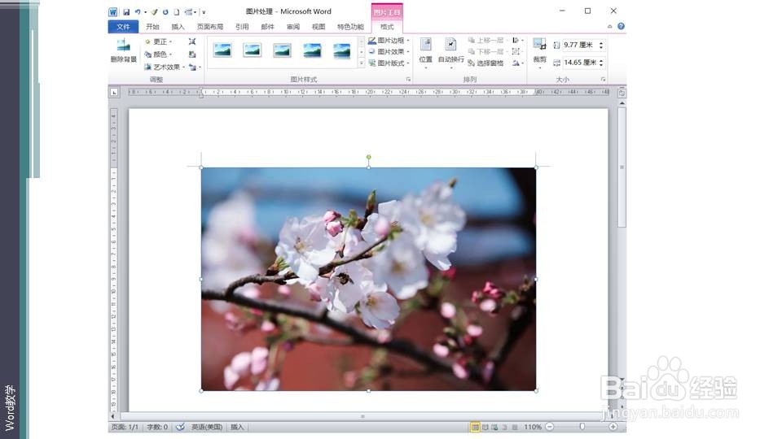This screenshot has height=439, width=782.
Task: Open the 更正 corrections dropdown
Action: 159,41
